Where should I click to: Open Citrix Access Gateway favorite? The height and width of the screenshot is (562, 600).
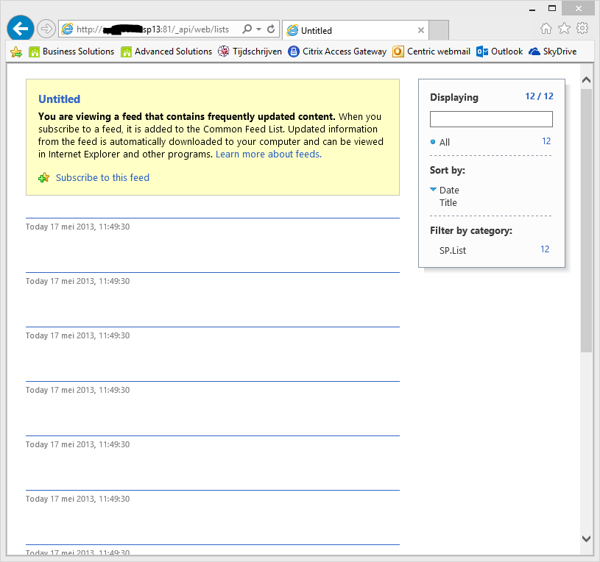(x=337, y=51)
